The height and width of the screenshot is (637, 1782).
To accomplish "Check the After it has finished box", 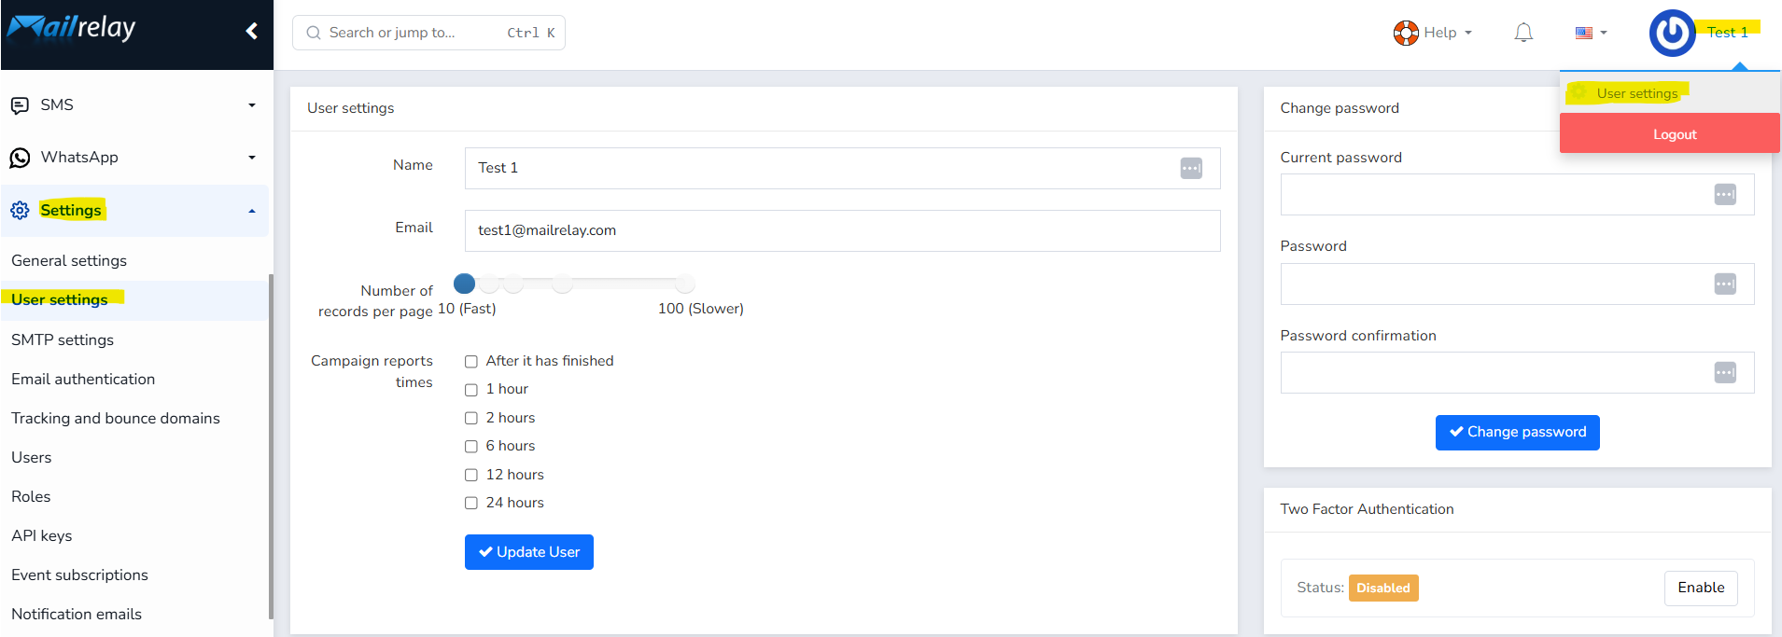I will (471, 362).
